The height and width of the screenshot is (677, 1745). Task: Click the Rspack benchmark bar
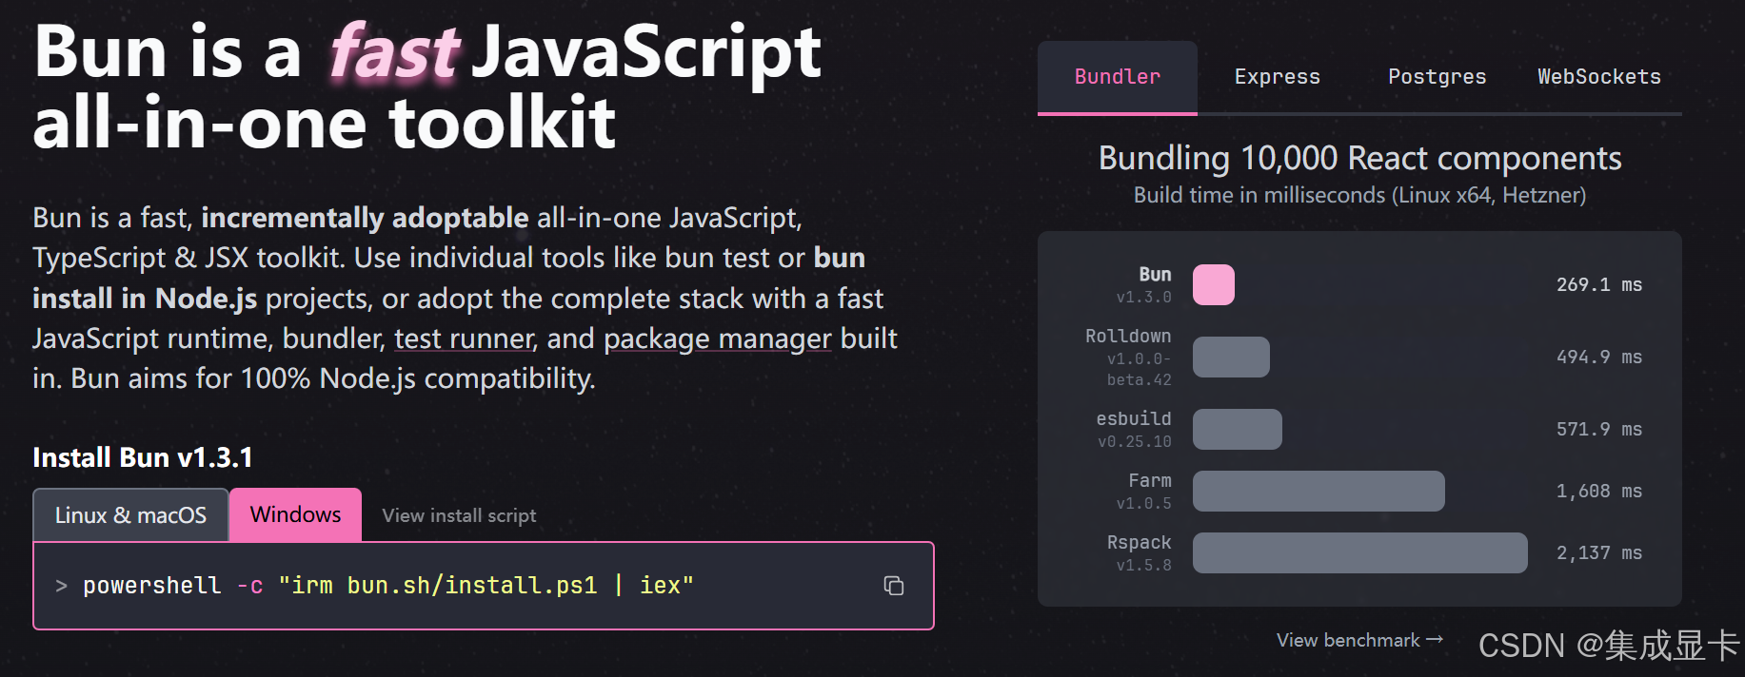[1360, 552]
